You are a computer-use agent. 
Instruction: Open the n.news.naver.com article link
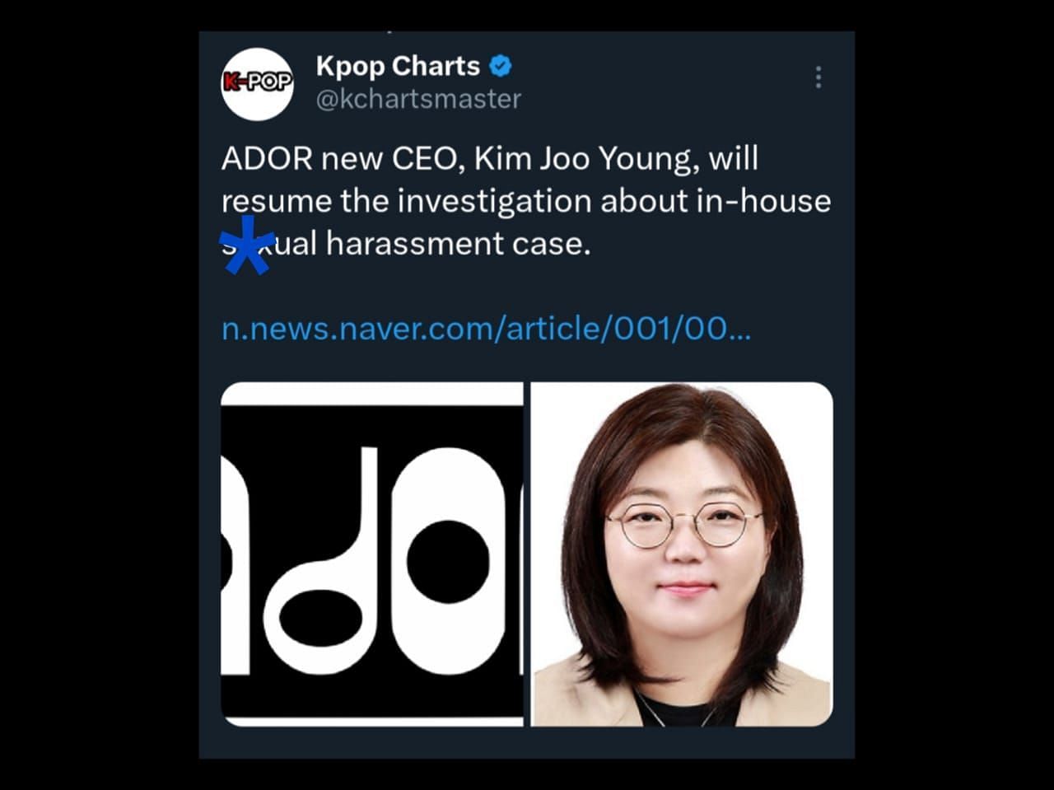point(486,329)
